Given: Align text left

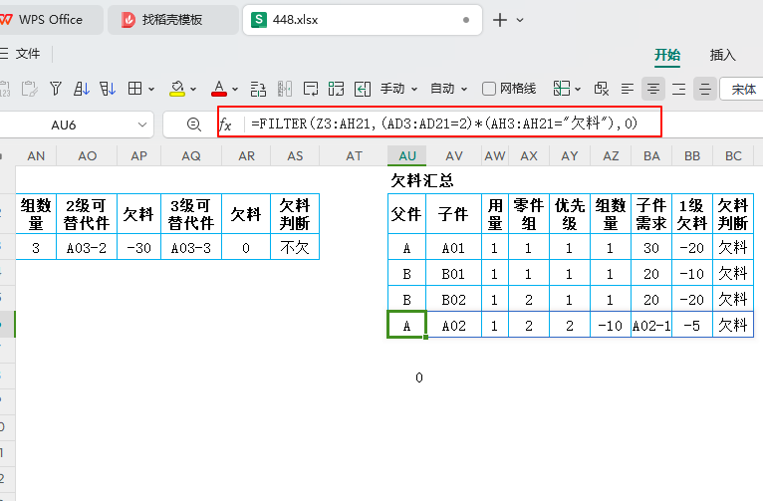Looking at the screenshot, I should [628, 89].
